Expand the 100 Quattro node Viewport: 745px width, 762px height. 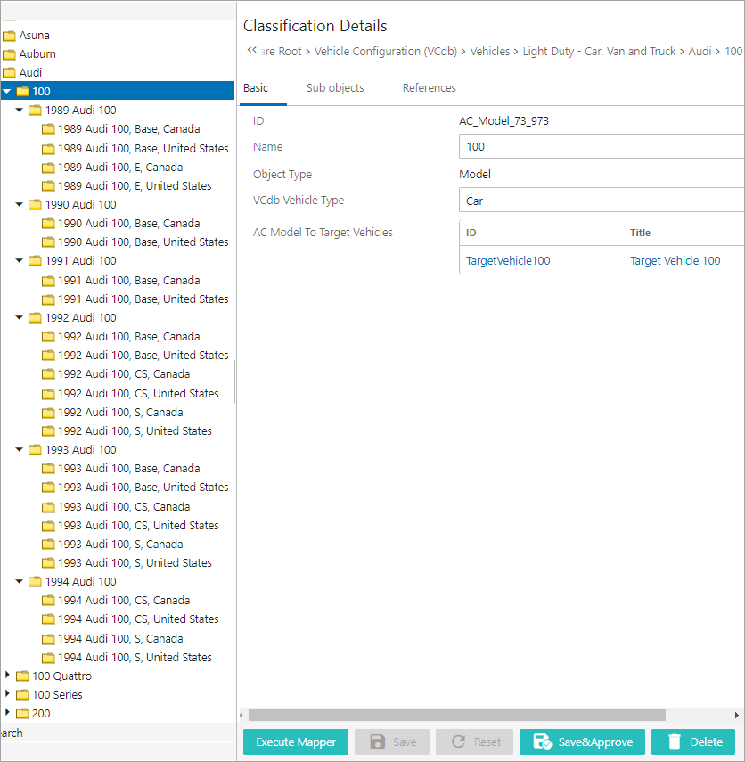click(7, 675)
